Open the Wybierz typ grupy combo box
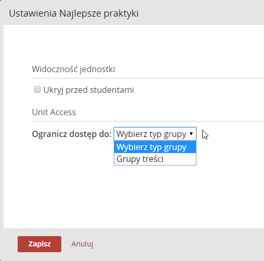The height and width of the screenshot is (261, 264). pos(155,134)
